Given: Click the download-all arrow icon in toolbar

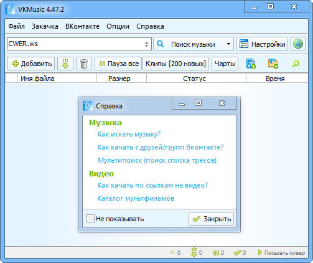Looking at the screenshot, I should (65, 64).
